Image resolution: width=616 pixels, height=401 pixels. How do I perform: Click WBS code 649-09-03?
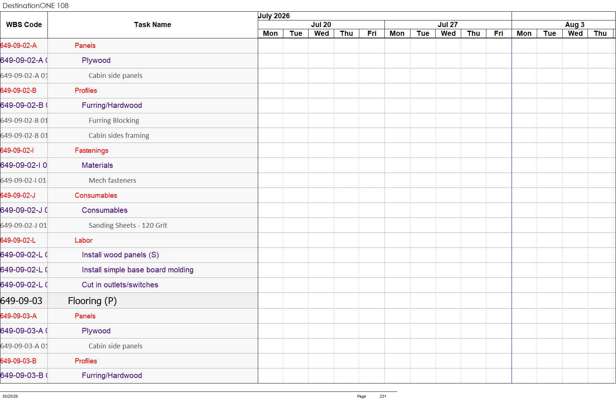(21, 301)
